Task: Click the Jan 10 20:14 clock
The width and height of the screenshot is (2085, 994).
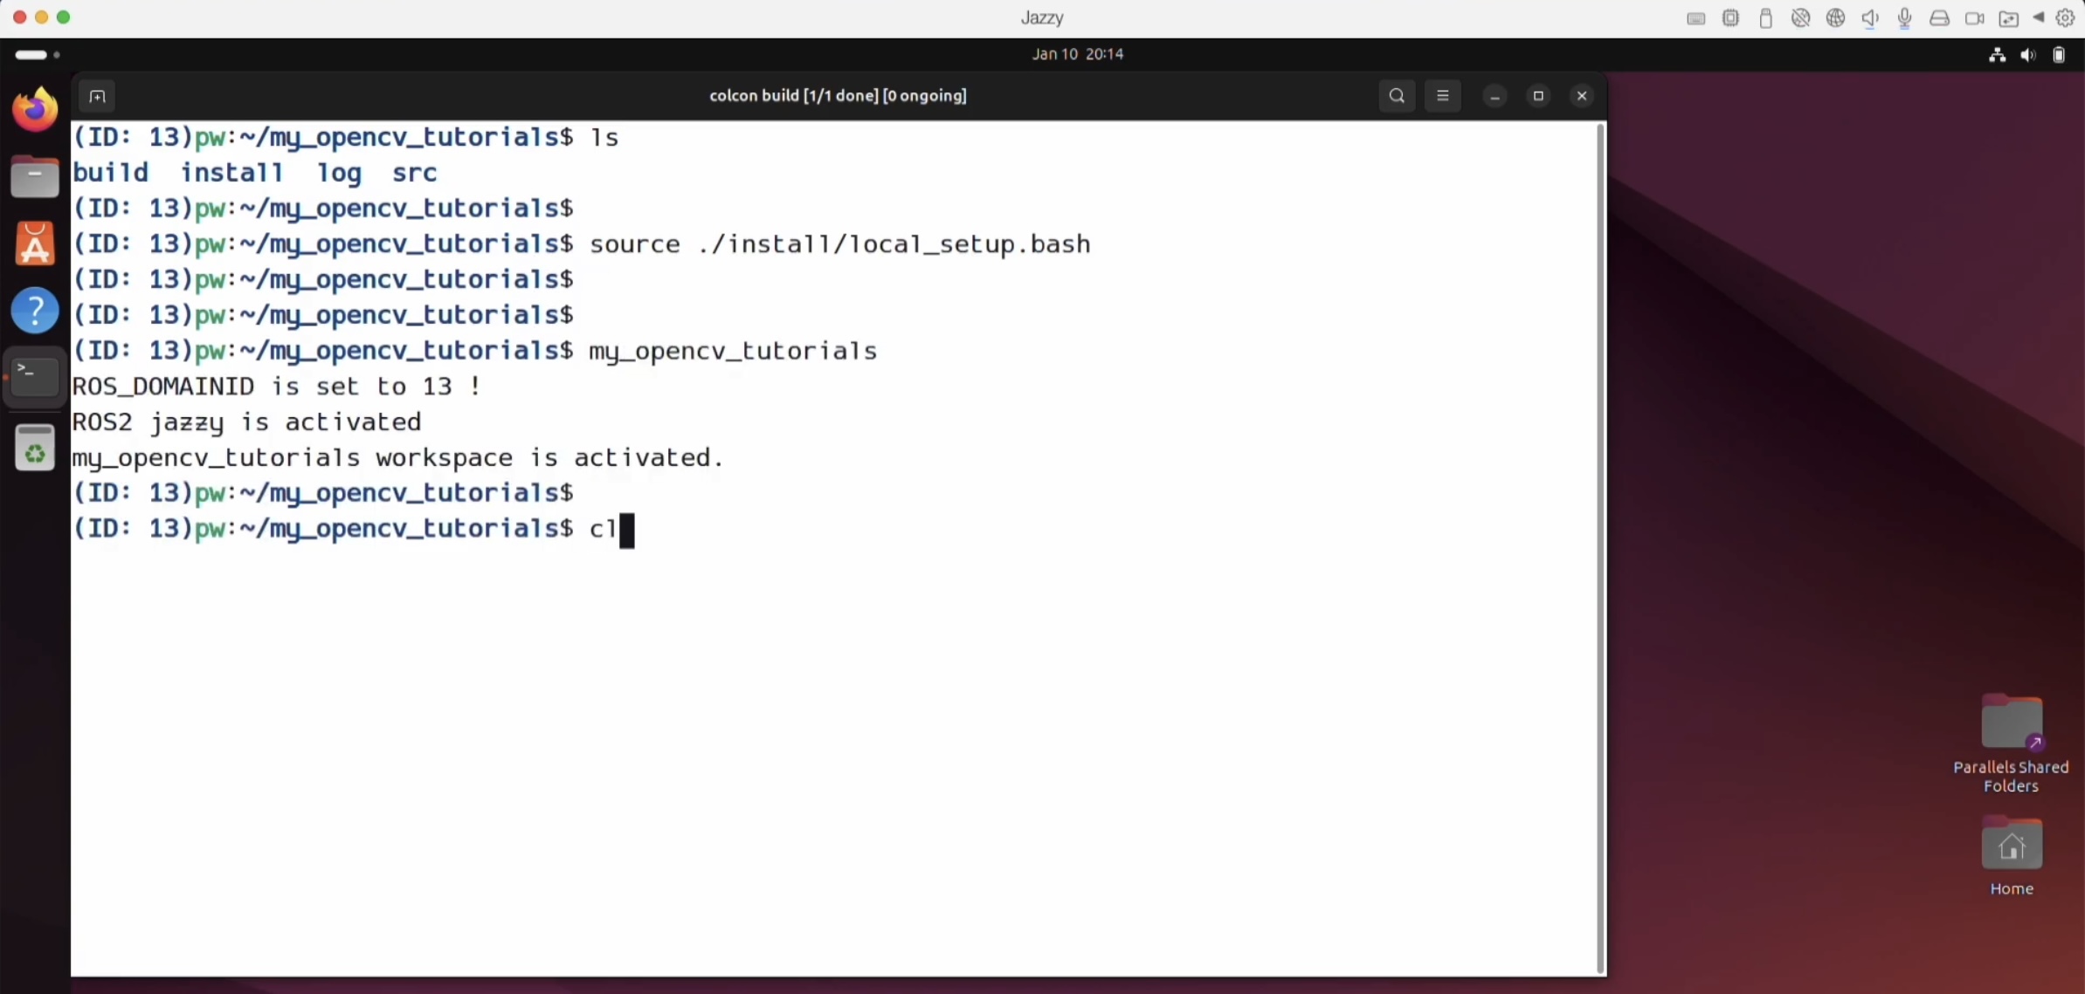Action: coord(1077,54)
